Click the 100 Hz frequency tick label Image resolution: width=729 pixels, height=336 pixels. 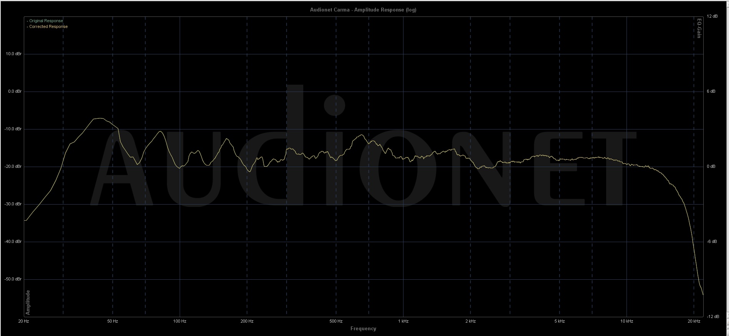pos(180,321)
